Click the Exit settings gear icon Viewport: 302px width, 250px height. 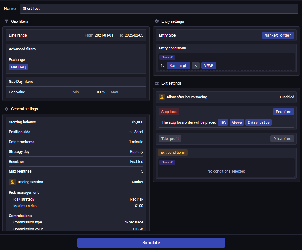(157, 83)
